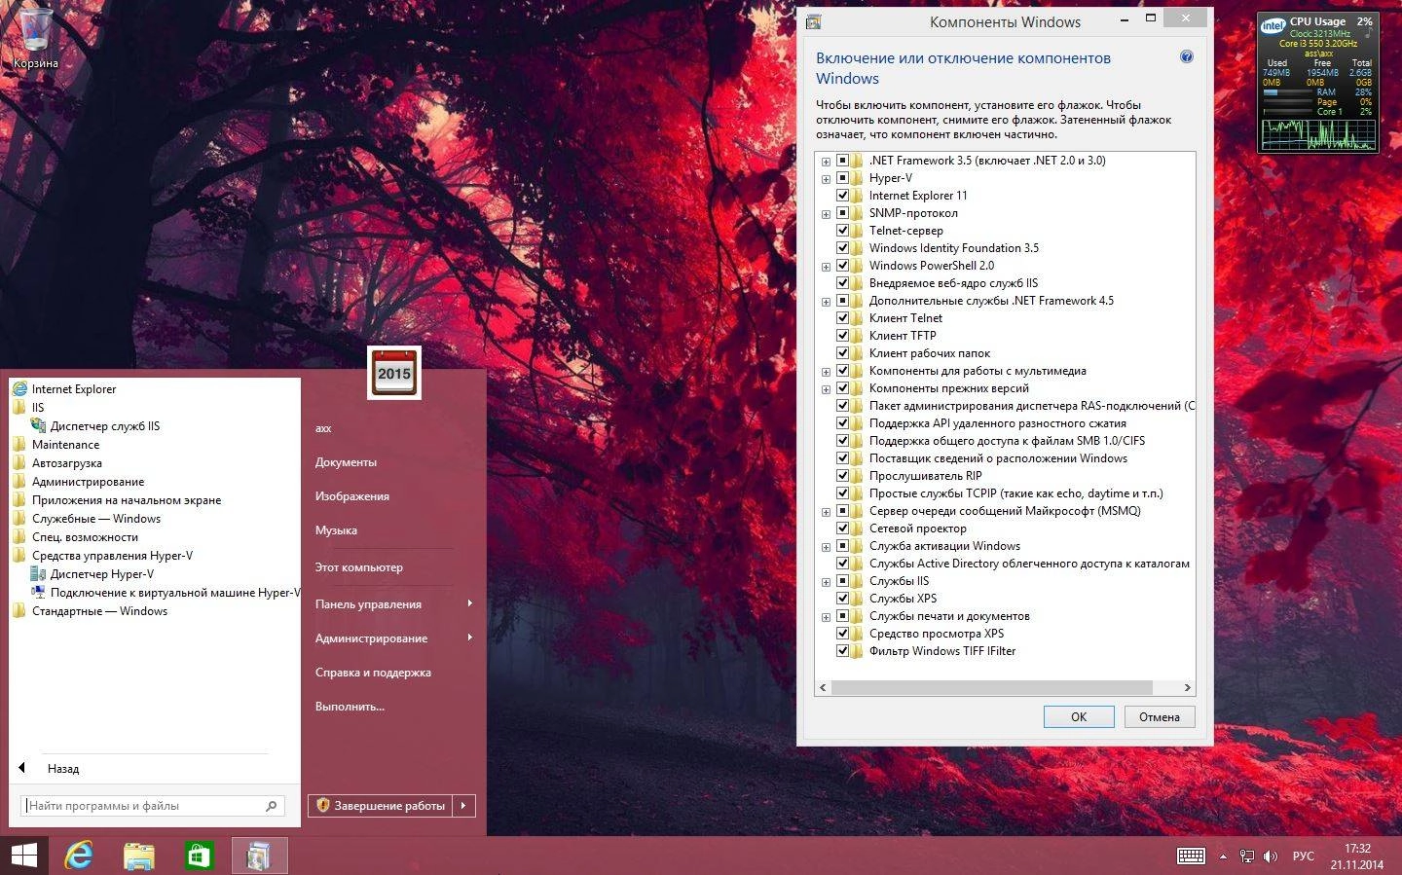Open Стандартные — Windows folder
Image resolution: width=1402 pixels, height=875 pixels.
coord(90,610)
